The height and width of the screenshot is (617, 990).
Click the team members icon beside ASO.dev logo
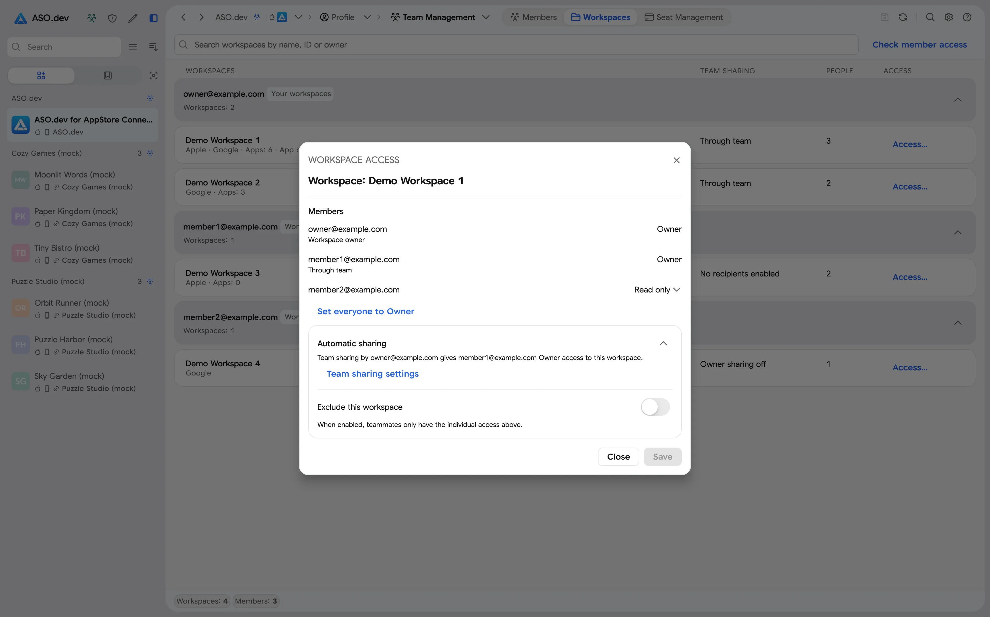[x=91, y=18]
